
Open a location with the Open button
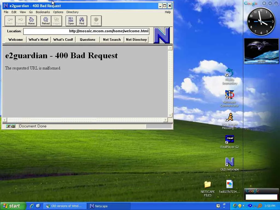pos(71,21)
